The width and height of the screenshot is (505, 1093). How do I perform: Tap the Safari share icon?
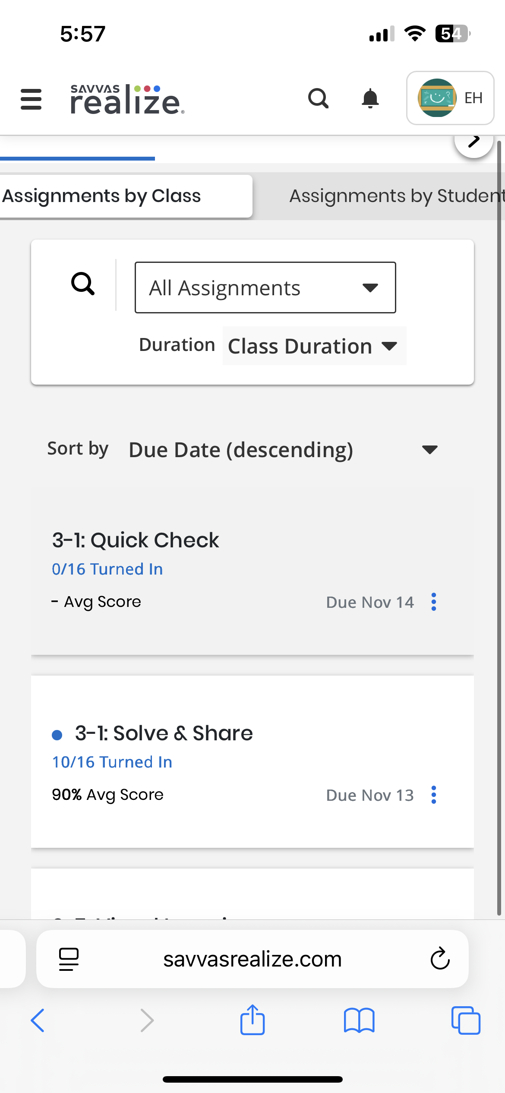click(252, 1020)
